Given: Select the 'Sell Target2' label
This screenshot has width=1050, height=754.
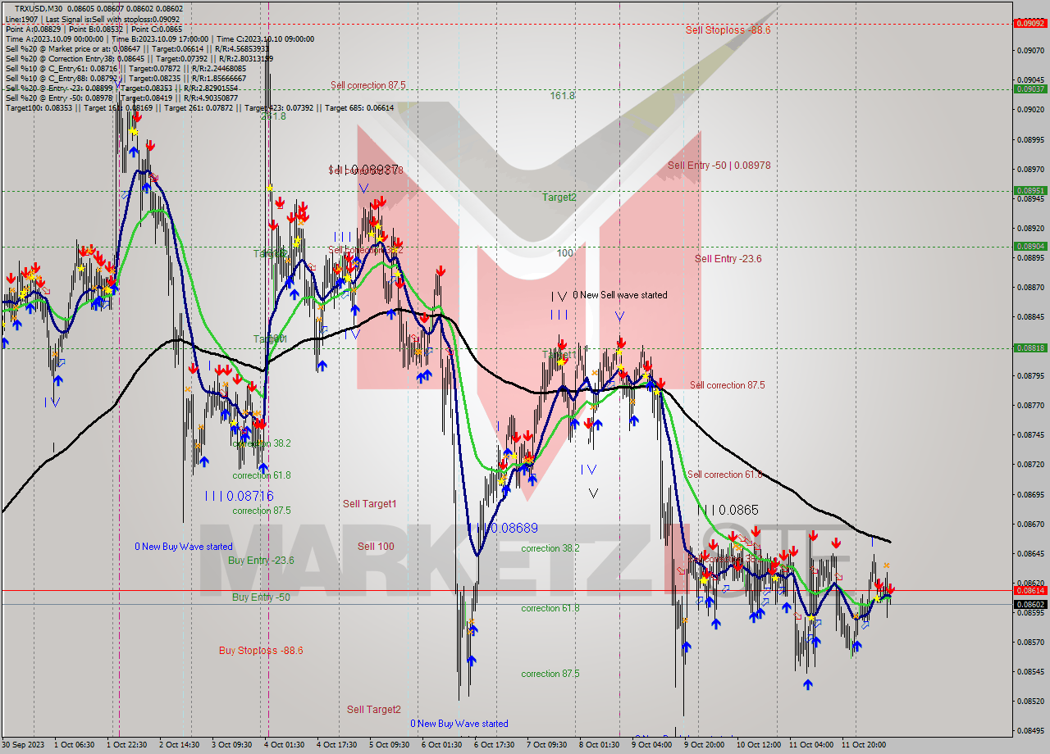Looking at the screenshot, I should tap(373, 710).
